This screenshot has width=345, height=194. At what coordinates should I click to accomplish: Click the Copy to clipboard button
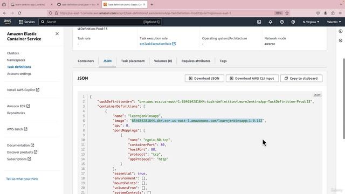(x=301, y=78)
